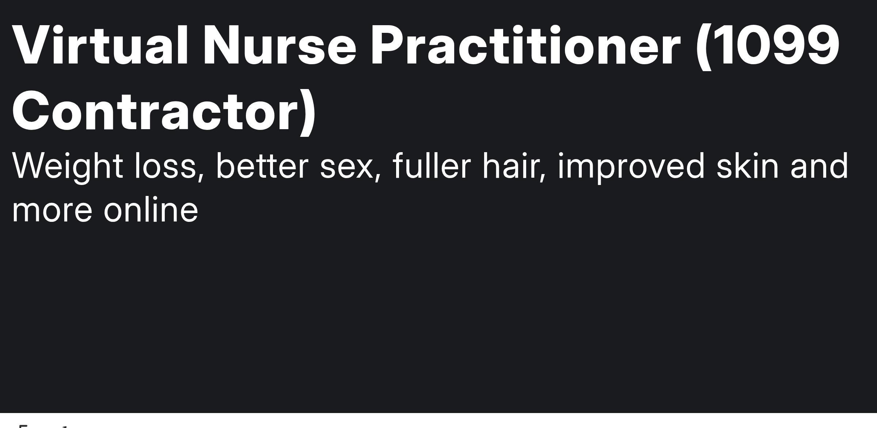Click the word "and" in the subtitle
877x428 pixels.
pyautogui.click(x=819, y=166)
